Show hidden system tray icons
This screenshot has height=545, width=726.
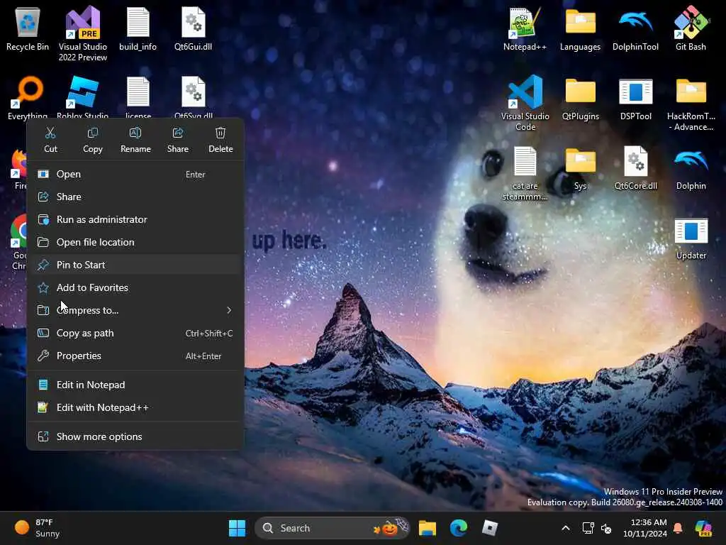pos(565,528)
